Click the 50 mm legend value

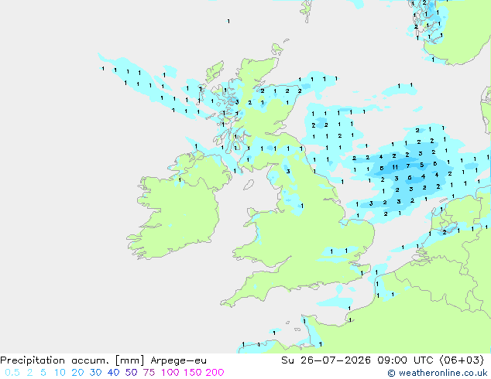pyautogui.click(x=131, y=373)
